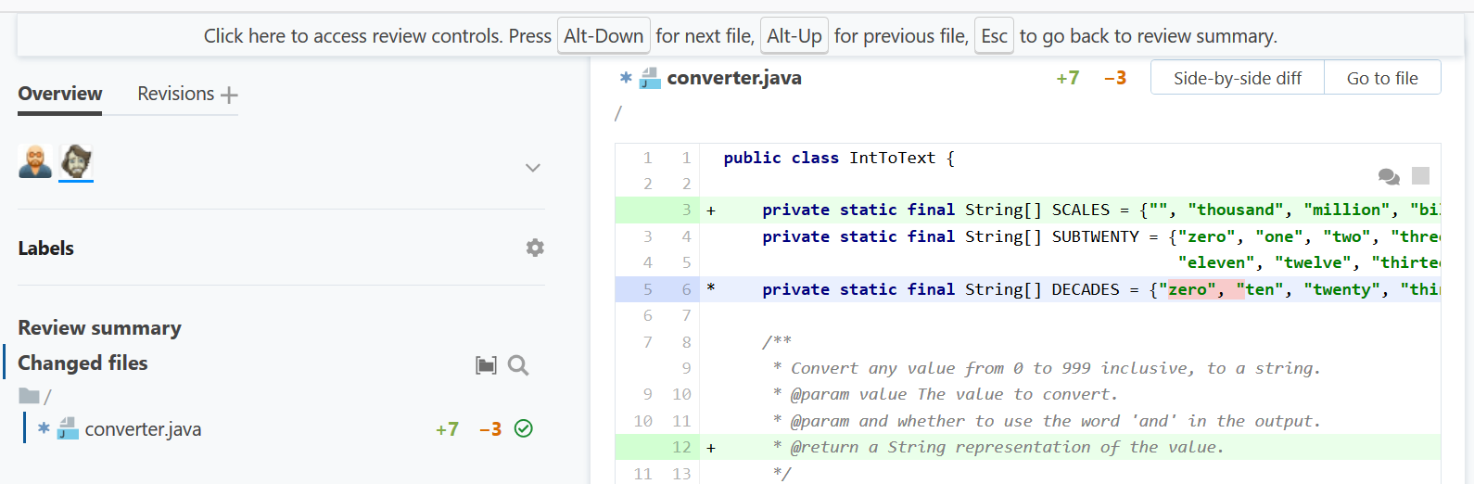Open the Labels settings gear
Screen dimensions: 1474x484
535,248
